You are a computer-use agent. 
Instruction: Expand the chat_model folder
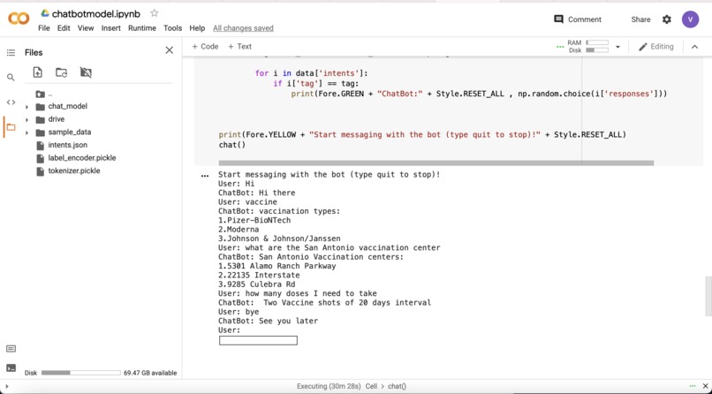tap(27, 107)
